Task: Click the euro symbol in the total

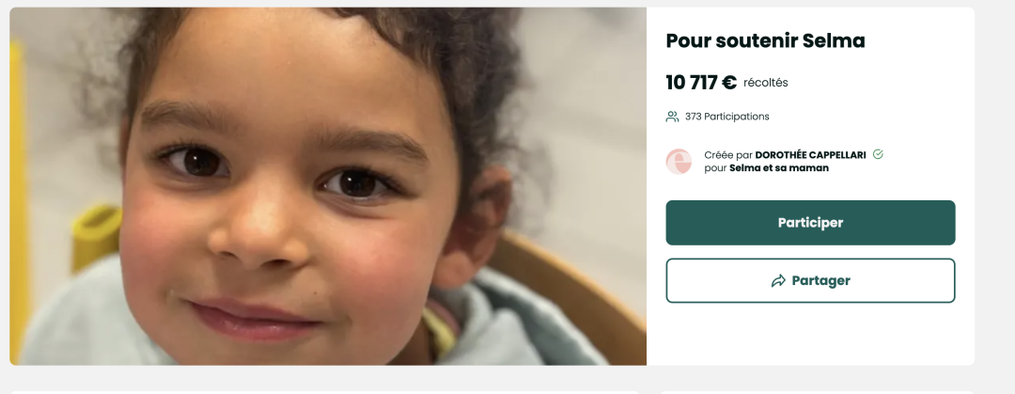Action: (x=729, y=83)
